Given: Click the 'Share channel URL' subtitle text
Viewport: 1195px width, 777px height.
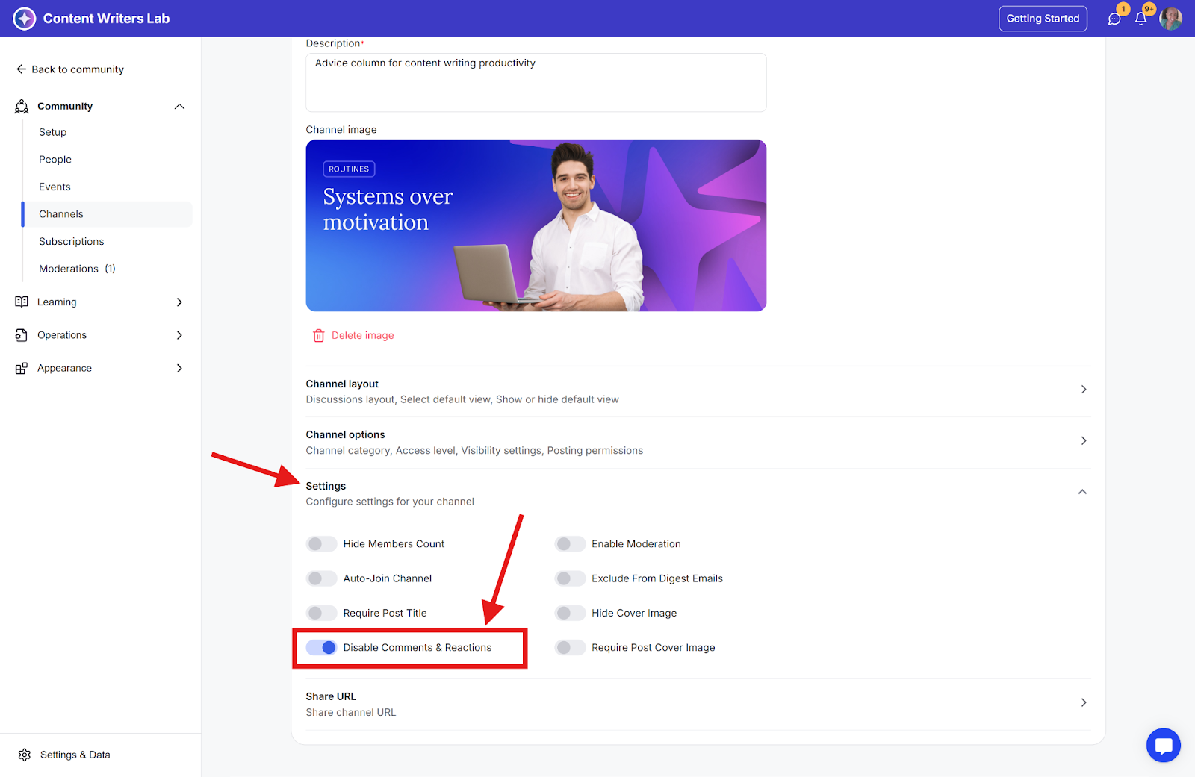Looking at the screenshot, I should click(x=351, y=713).
